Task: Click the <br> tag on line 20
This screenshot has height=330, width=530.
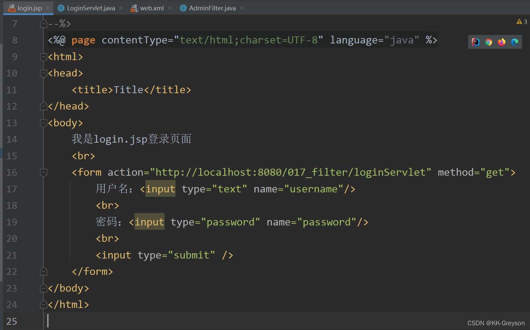Action: pos(107,238)
